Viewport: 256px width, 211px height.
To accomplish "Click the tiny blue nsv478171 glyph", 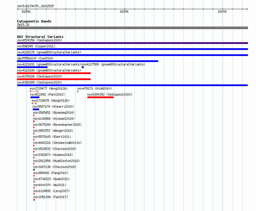I will (x=78, y=91).
